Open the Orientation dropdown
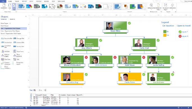 (4, 6)
